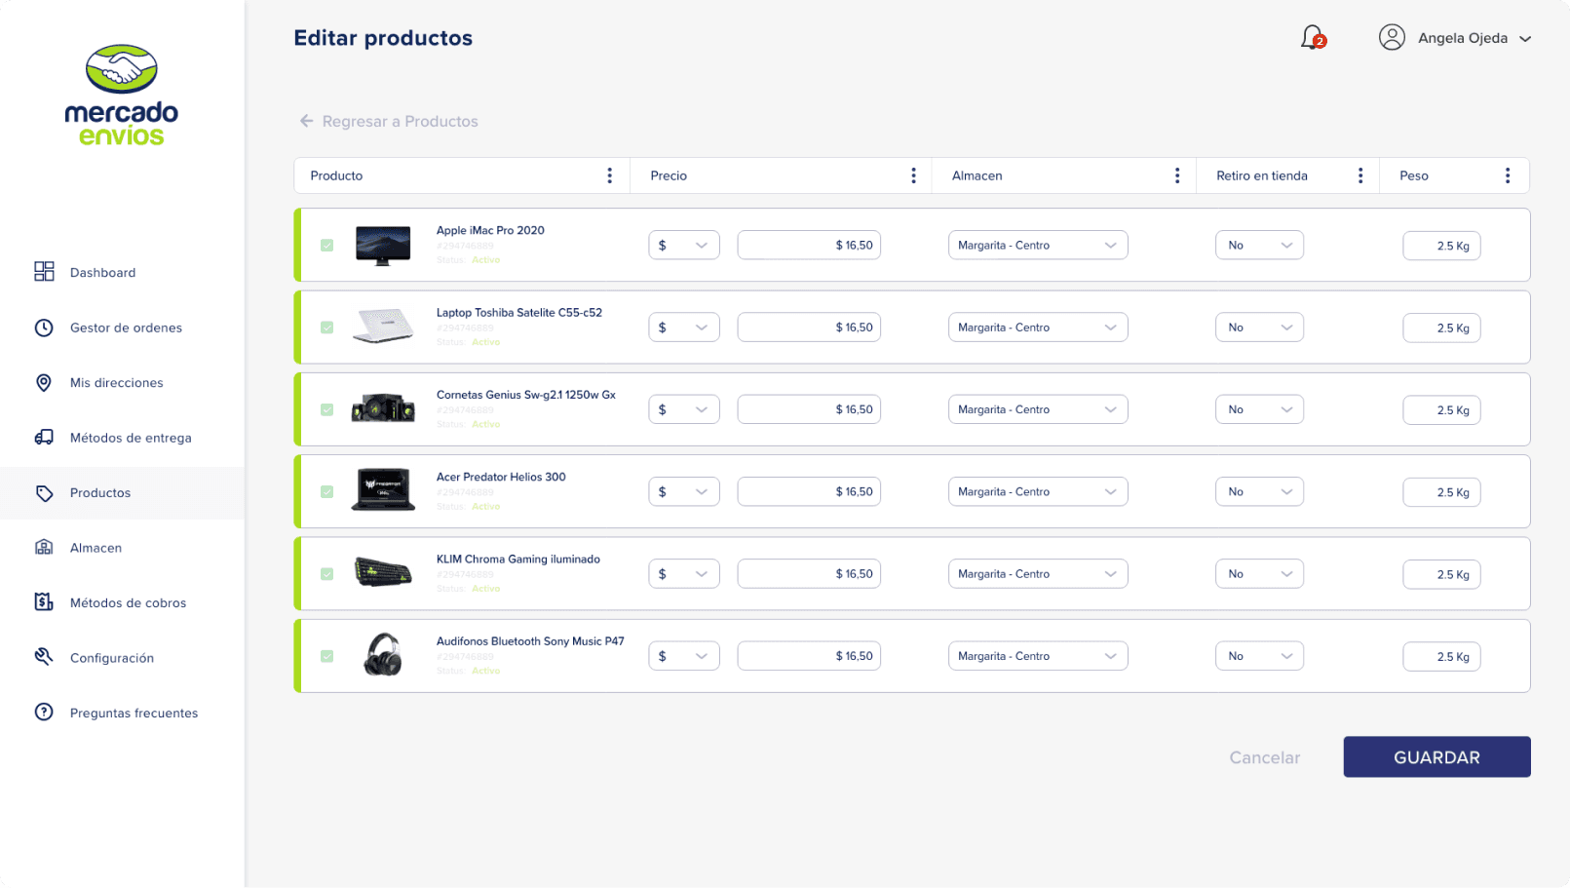
Task: Open currency dropdown for Apple iMac Pro
Action: pos(684,245)
